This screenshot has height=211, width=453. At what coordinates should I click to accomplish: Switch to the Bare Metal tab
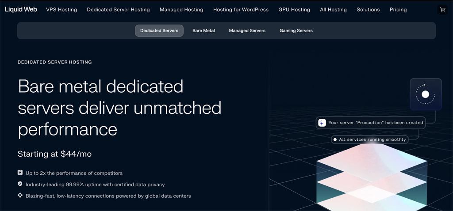[203, 31]
